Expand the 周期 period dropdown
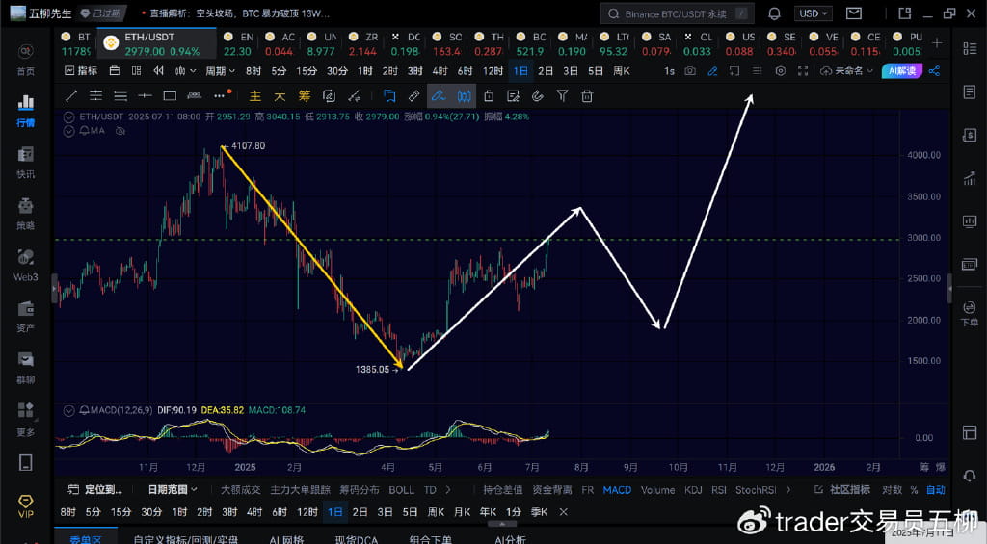Screen dimensions: 987x544 220,71
